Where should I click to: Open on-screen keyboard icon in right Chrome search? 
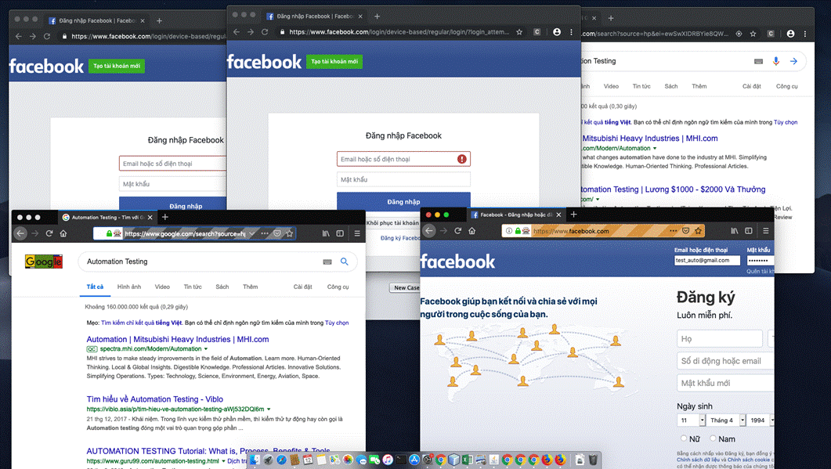(758, 61)
